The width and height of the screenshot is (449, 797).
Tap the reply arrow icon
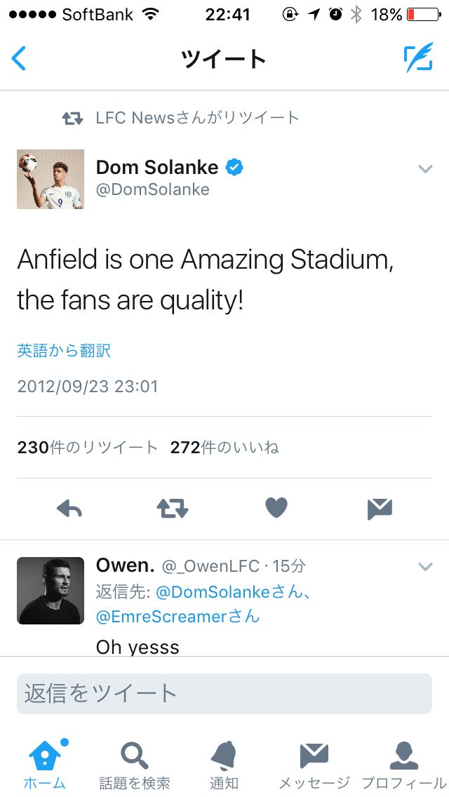click(x=69, y=509)
